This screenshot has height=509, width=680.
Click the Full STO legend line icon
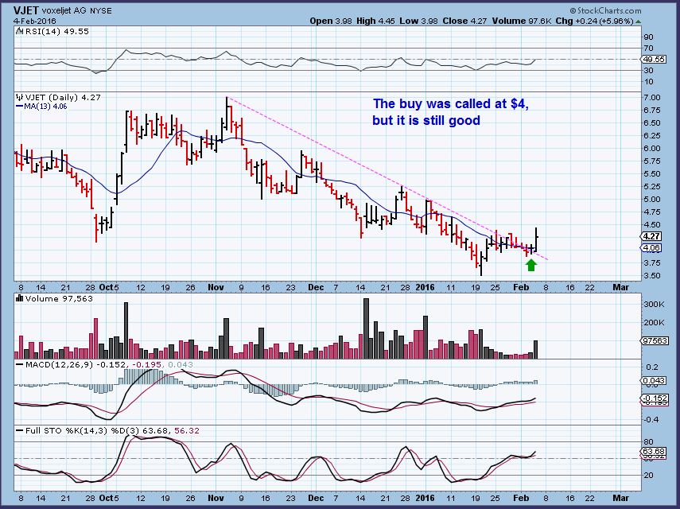pos(20,430)
